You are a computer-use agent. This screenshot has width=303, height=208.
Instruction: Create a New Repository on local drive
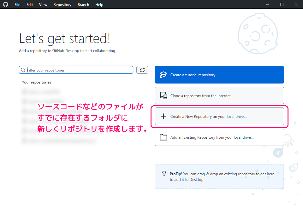[x=219, y=116]
